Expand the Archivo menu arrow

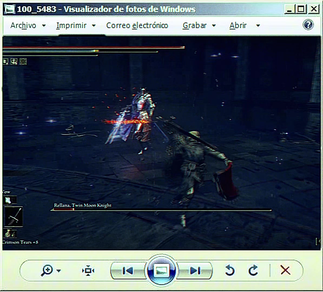(x=44, y=26)
